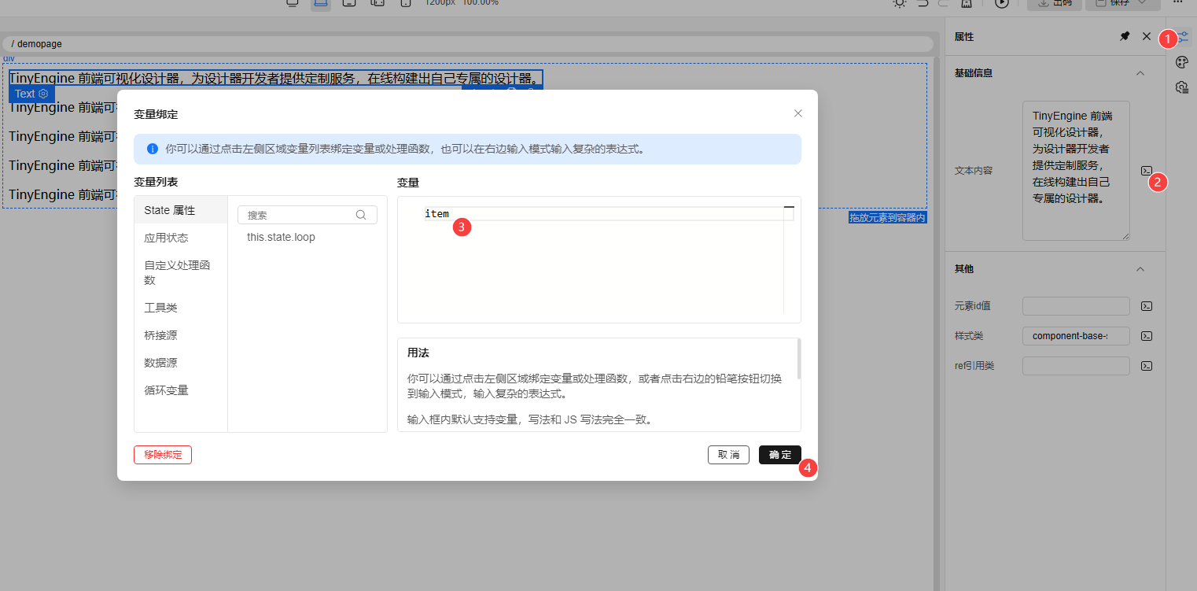Click the 移除绑定 remove binding button
The height and width of the screenshot is (591, 1197).
162,455
